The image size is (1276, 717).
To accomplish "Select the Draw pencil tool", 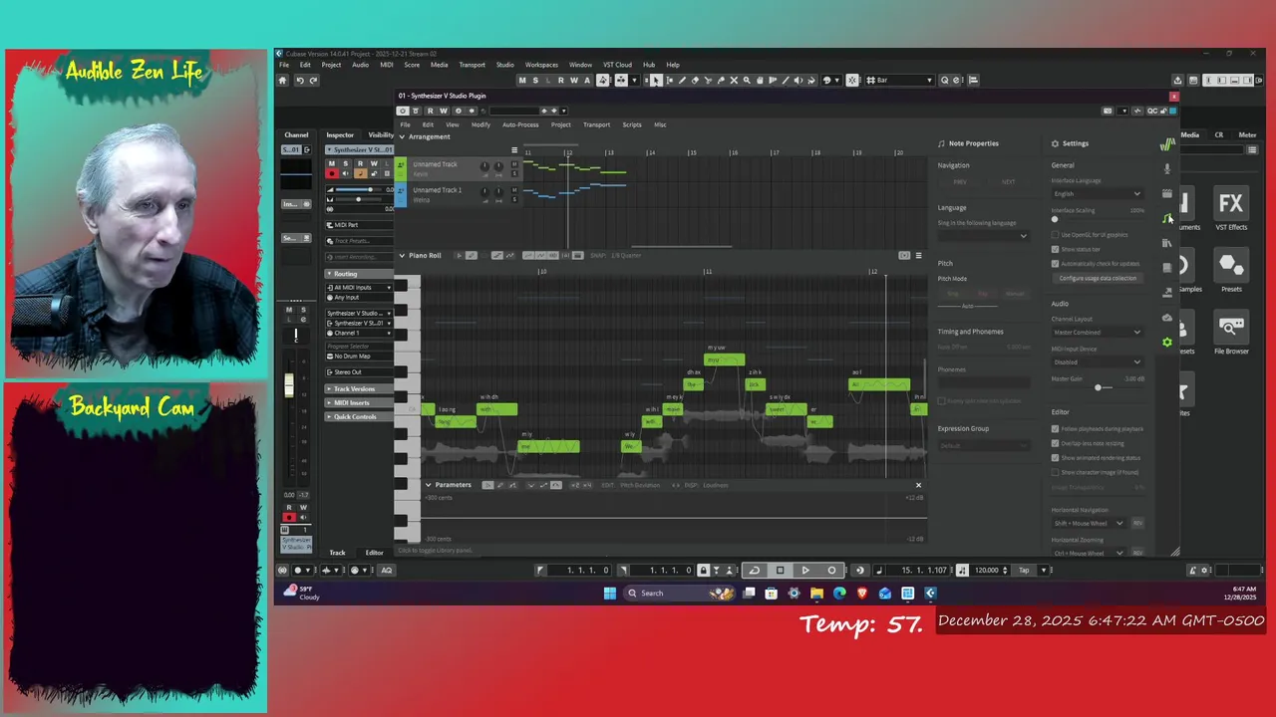I will [x=682, y=81].
